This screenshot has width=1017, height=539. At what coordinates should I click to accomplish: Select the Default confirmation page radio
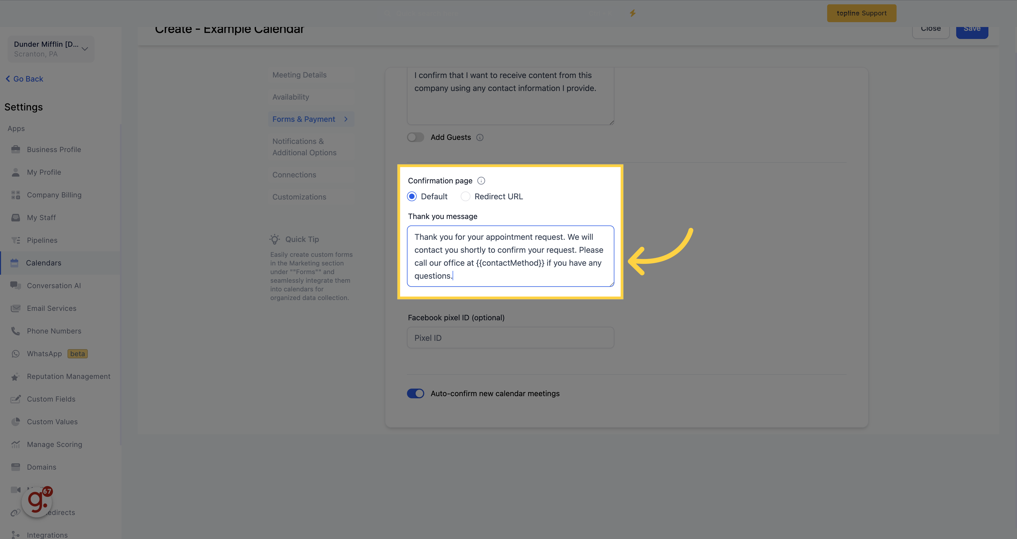click(412, 197)
